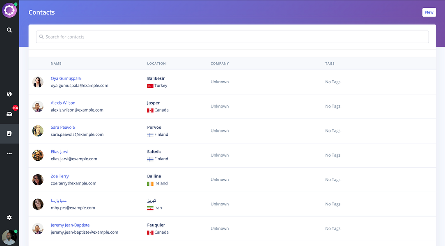The height and width of the screenshot is (246, 445).
Task: Click email sara.paavola@example.com
Action: pyautogui.click(x=77, y=134)
